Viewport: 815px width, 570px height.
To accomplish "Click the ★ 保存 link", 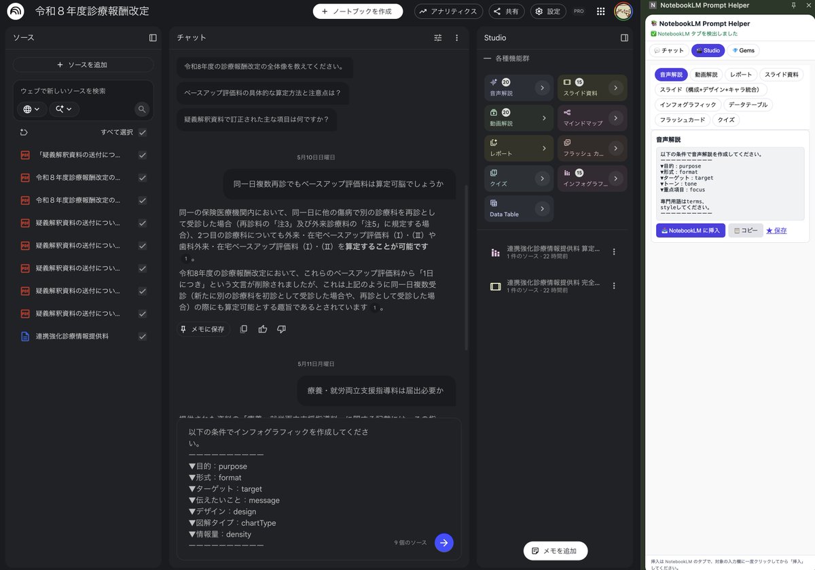I will click(x=776, y=231).
